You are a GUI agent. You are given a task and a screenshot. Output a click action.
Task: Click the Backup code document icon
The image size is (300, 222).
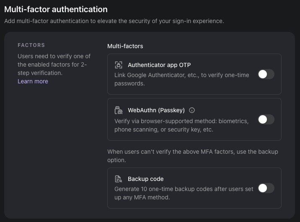tap(118, 179)
